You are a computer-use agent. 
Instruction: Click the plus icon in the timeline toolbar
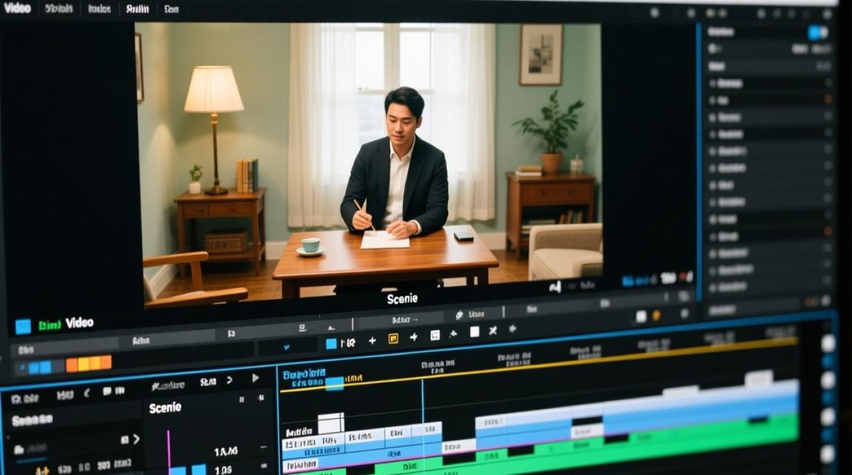pyautogui.click(x=372, y=341)
